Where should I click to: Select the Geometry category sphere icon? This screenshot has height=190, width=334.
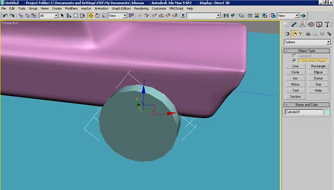click(287, 34)
